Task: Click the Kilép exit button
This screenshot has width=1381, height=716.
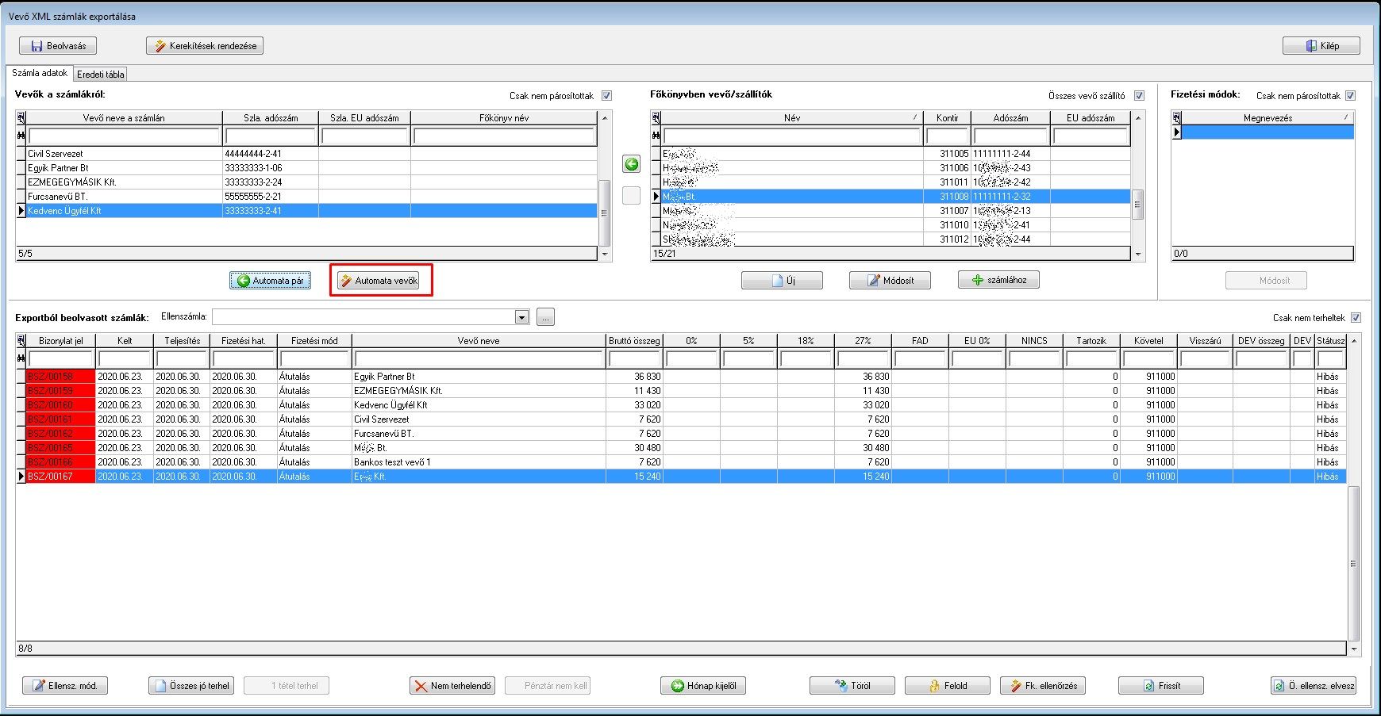Action: (x=1321, y=46)
